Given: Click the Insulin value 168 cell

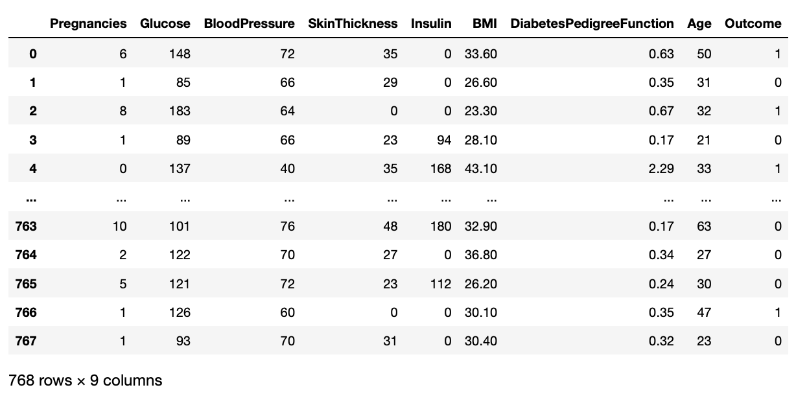Looking at the screenshot, I should (x=440, y=168).
